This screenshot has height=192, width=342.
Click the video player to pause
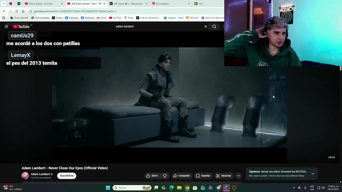click(169, 97)
